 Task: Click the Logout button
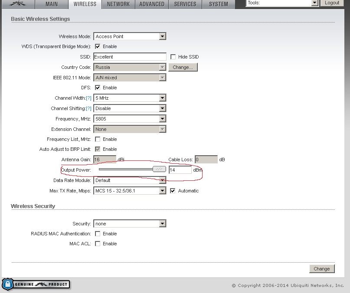point(332,3)
